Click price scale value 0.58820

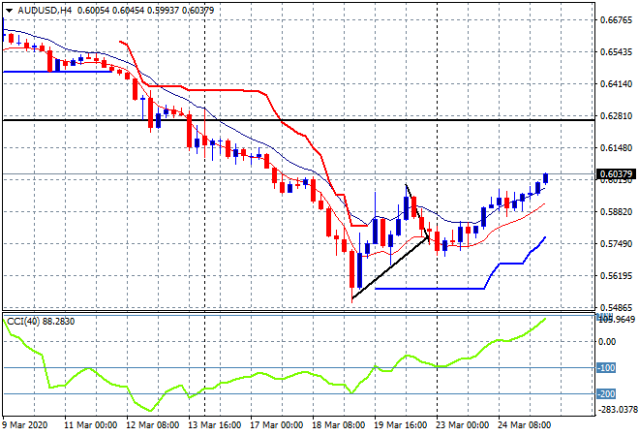tap(616, 212)
